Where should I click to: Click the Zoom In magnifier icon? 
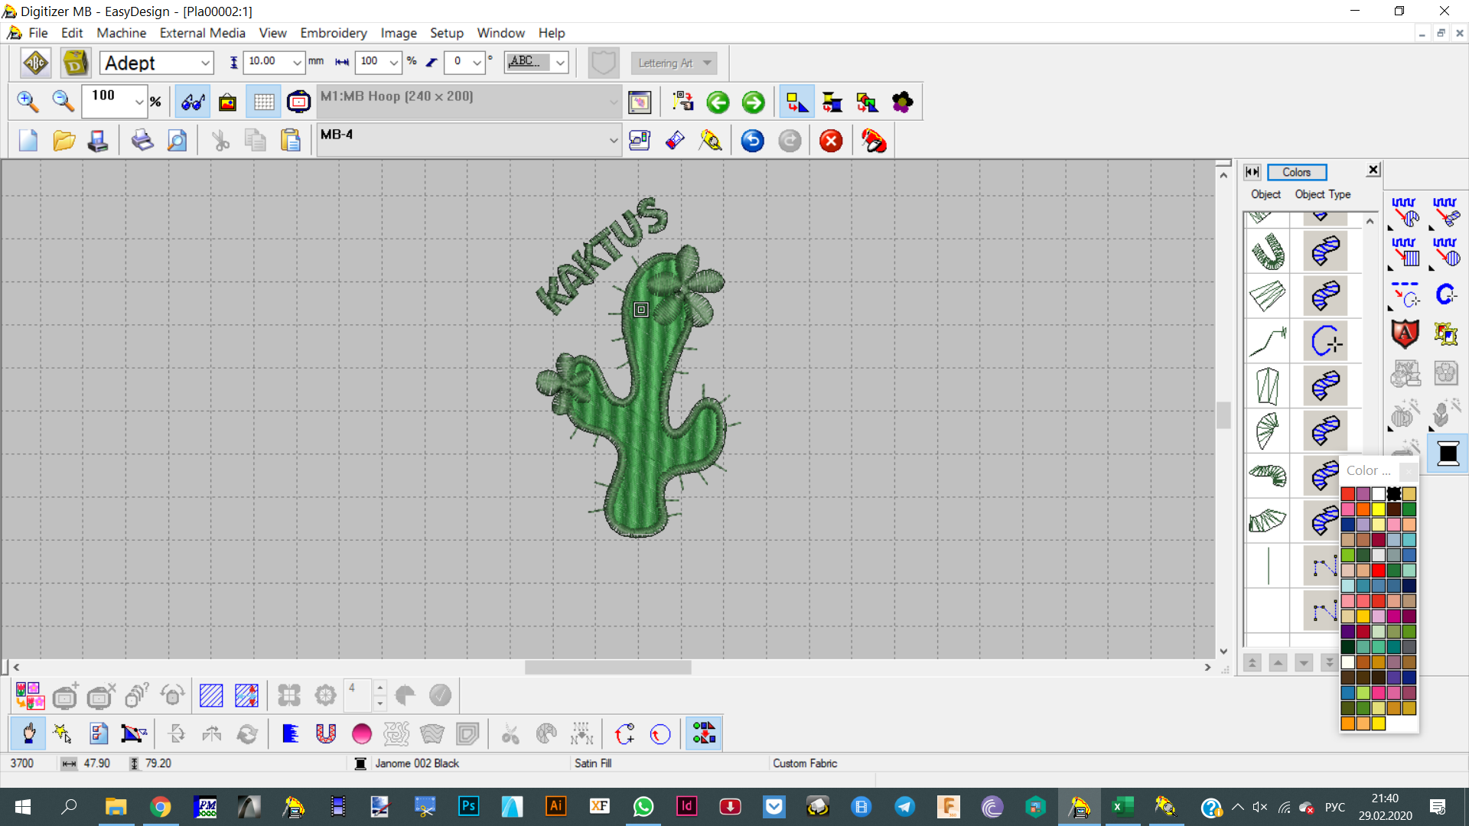tap(28, 102)
